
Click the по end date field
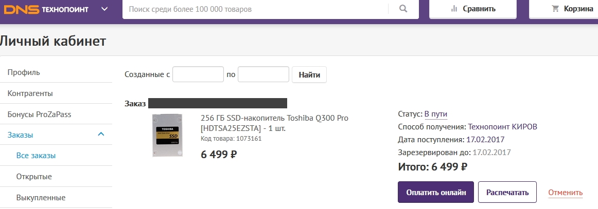[263, 74]
